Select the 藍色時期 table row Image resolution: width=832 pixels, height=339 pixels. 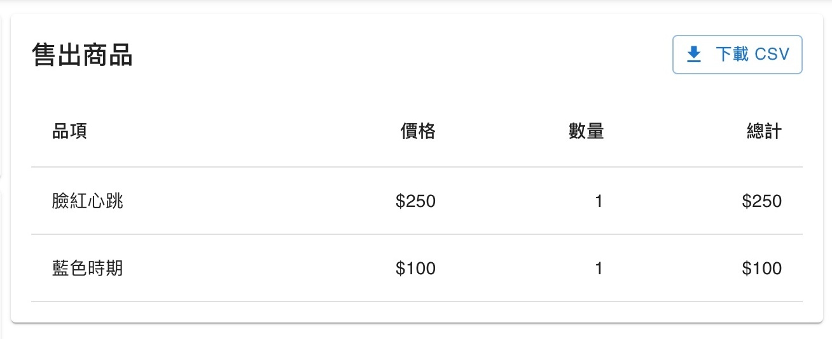pyautogui.click(x=417, y=269)
